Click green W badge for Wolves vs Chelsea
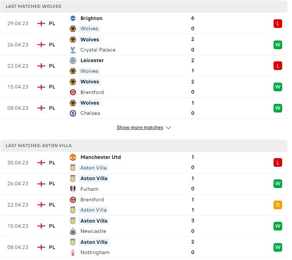Viewport: 292px width, 260px height. point(278,108)
